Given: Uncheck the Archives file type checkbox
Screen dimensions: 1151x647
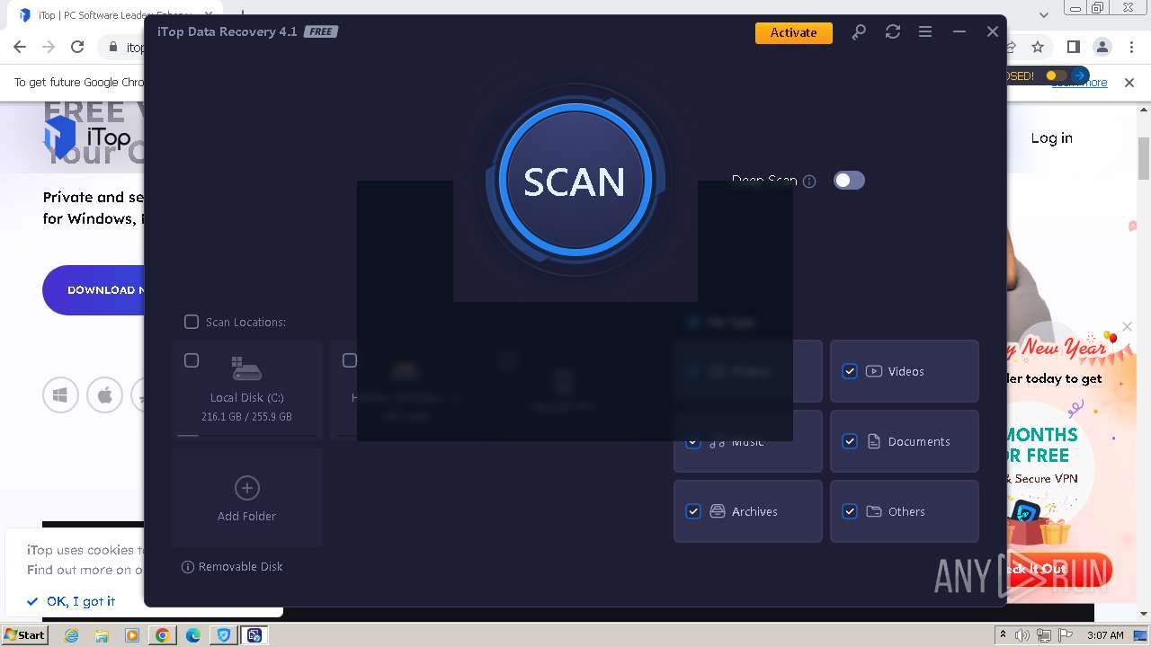Looking at the screenshot, I should [693, 511].
